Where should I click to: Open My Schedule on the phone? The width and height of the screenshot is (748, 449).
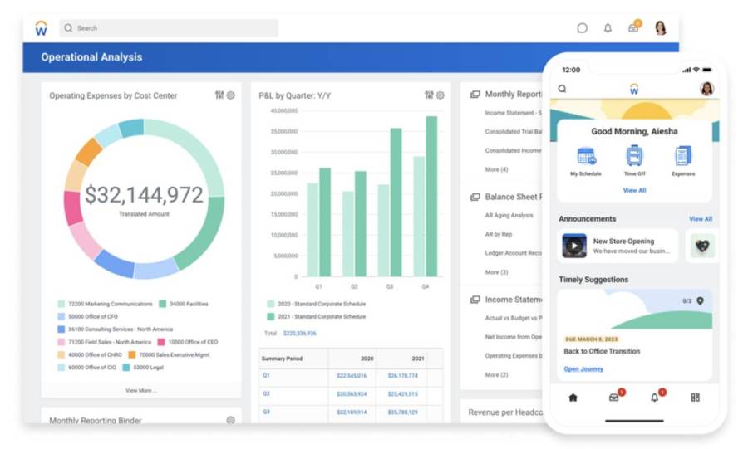click(x=586, y=161)
